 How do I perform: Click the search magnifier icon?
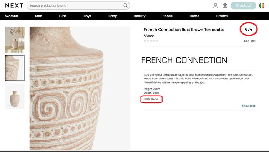coord(126,5)
